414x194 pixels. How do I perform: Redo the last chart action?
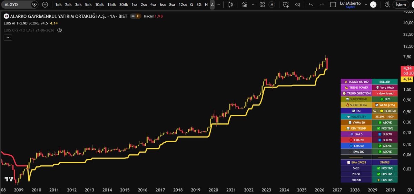322,4
